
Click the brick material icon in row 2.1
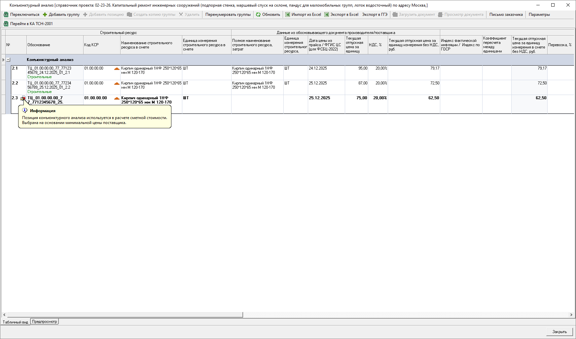(117, 69)
